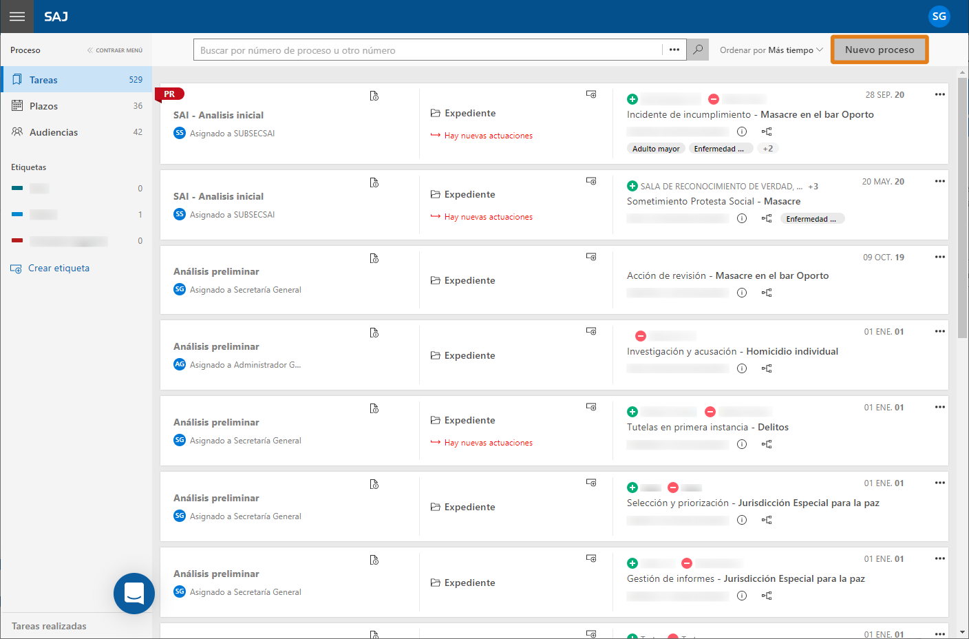Click the red PR priority flag
The width and height of the screenshot is (969, 639).
click(169, 94)
